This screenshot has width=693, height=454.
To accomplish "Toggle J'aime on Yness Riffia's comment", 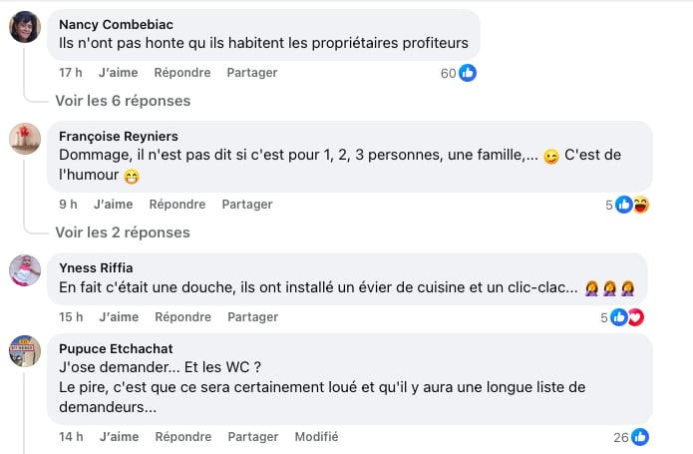I will [119, 317].
